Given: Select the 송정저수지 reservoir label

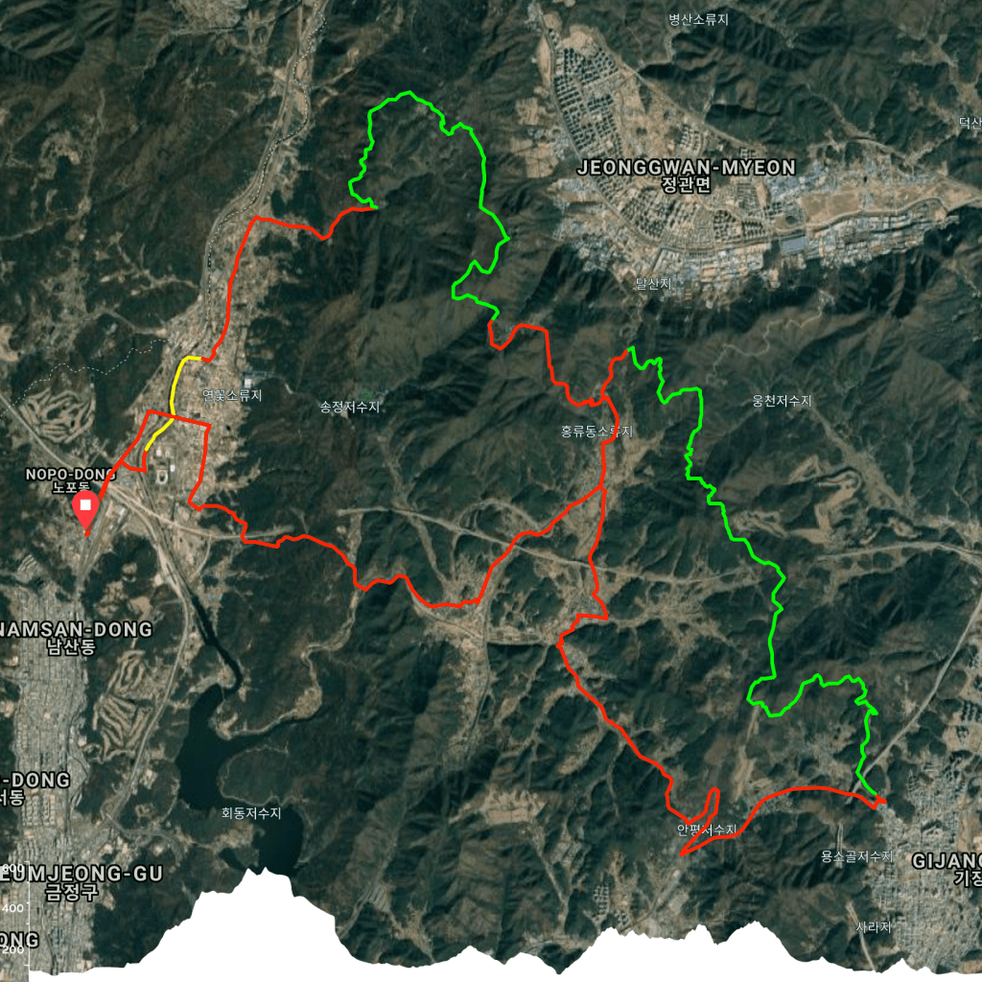Looking at the screenshot, I should click(349, 407).
